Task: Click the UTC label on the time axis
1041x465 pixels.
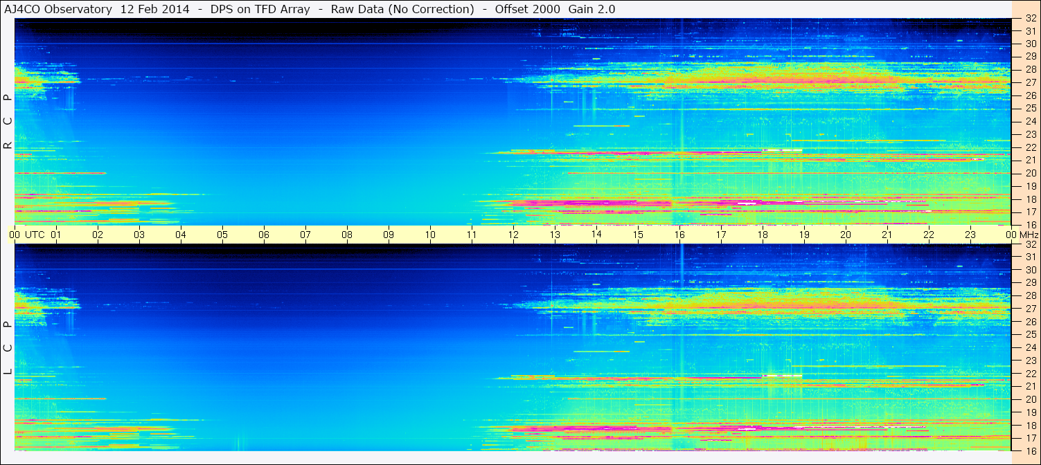Action: (x=35, y=235)
